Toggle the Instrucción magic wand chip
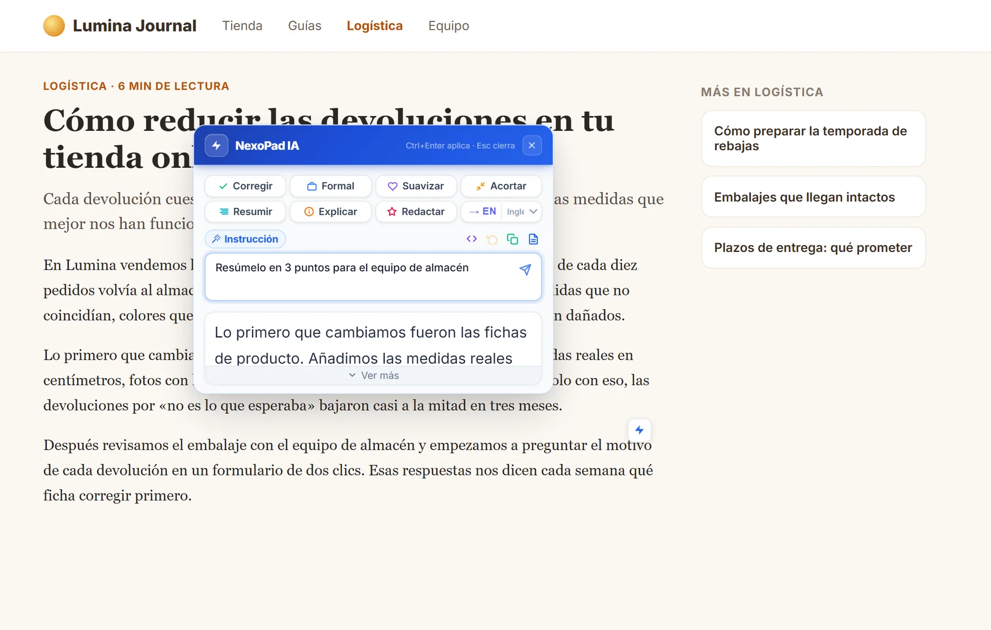 pos(245,239)
